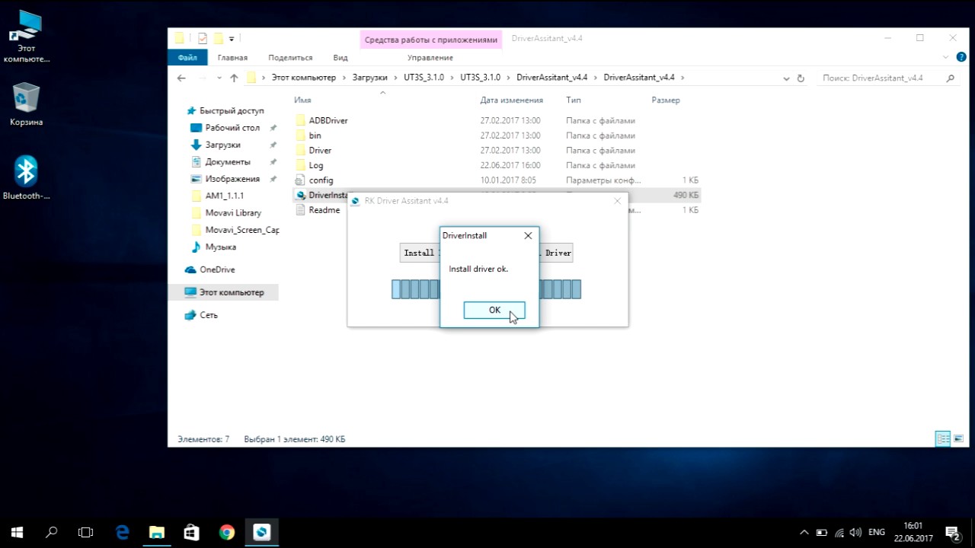Click first UT3S_3.1.0 in address breadcrumb

(424, 78)
